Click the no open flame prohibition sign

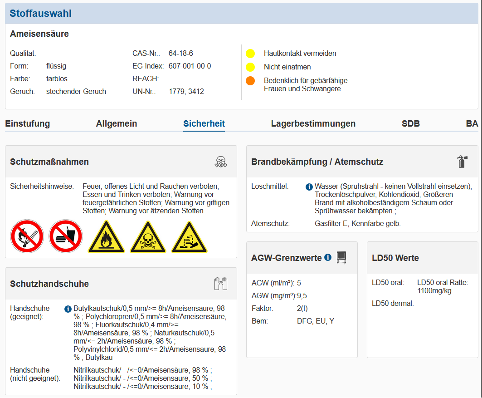[27, 236]
